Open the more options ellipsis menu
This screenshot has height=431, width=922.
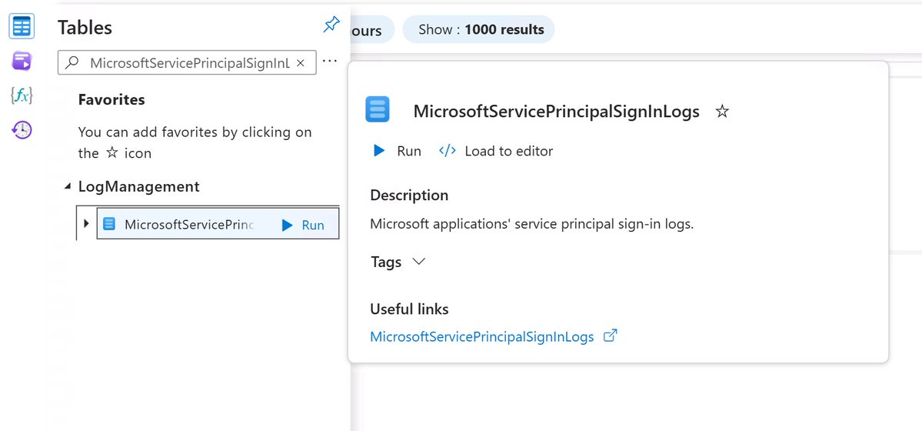click(330, 61)
